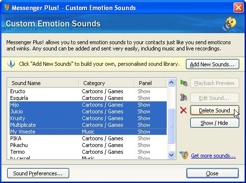
Task: Click the Show panel value for Eructo
Action: click(x=144, y=91)
